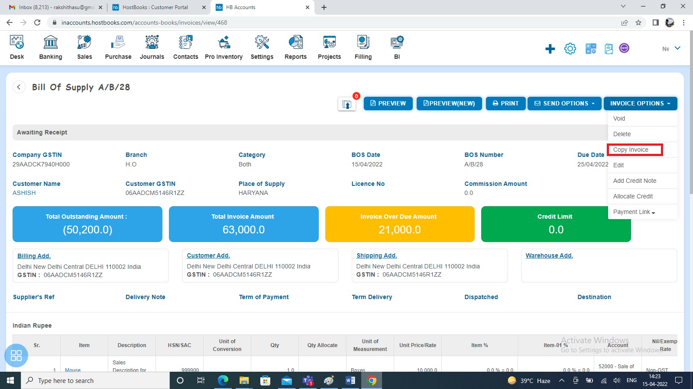
Task: Open the ASHISH customer link
Action: click(24, 193)
